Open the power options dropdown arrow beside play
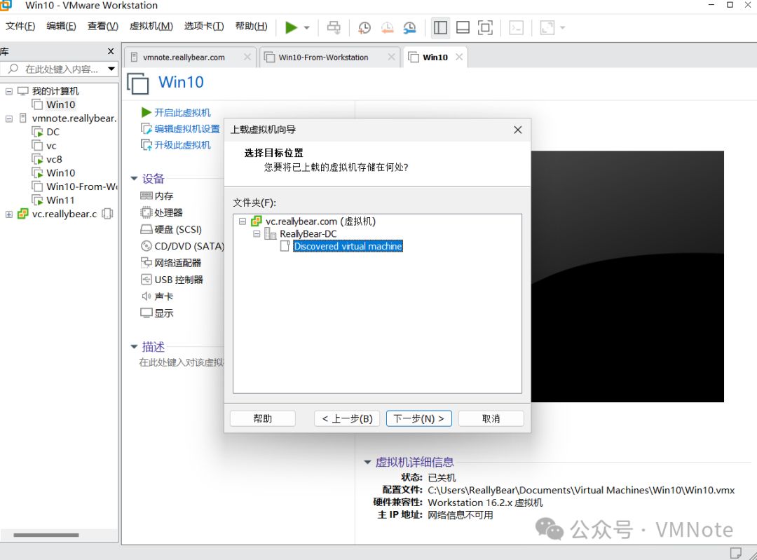 pyautogui.click(x=306, y=28)
